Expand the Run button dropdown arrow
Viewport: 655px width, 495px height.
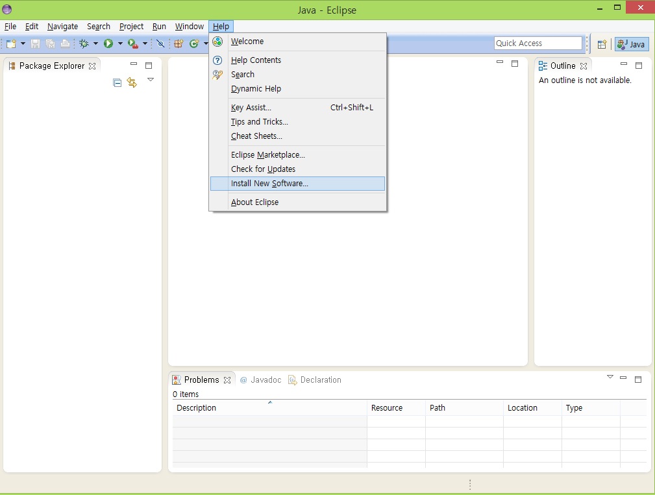point(120,43)
